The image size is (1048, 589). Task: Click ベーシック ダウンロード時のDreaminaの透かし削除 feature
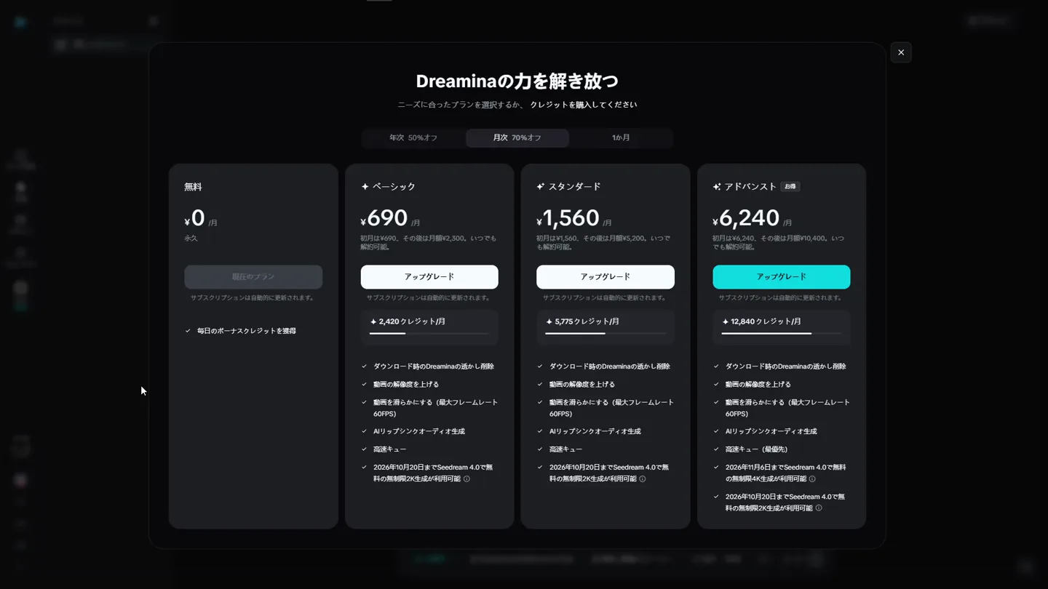[434, 366]
